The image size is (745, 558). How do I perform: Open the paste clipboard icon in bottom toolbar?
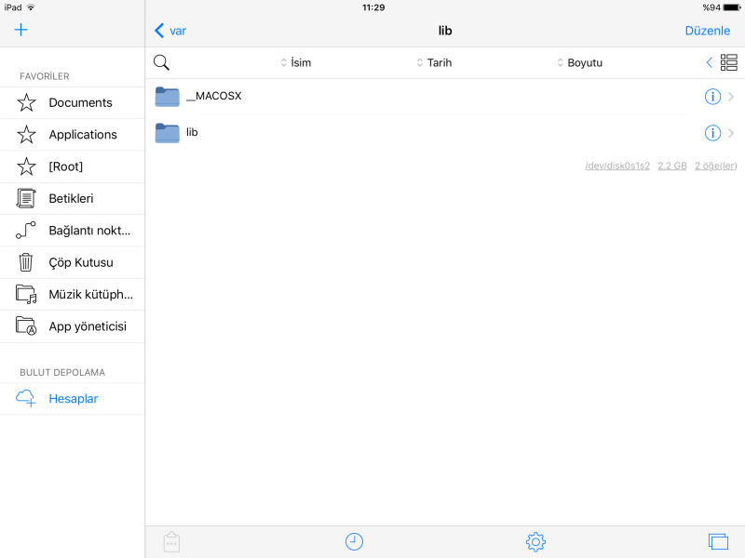(170, 541)
